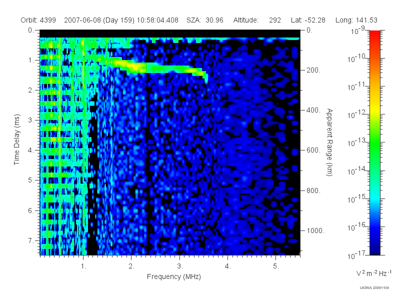Click the '3.' frequency axis tick label
400x300 pixels.
[x=180, y=266]
